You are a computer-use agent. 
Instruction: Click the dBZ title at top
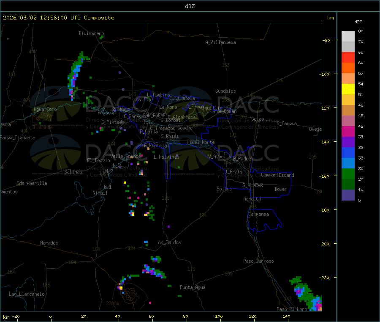point(190,6)
